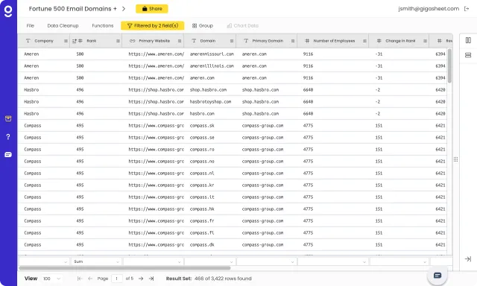Open the Domain column aggregate dropdown
This screenshot has height=286, width=477.
(209, 261)
